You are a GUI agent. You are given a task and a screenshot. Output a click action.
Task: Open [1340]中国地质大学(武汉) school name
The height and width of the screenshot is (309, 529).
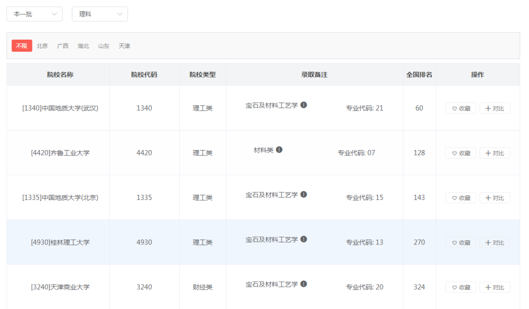point(60,108)
